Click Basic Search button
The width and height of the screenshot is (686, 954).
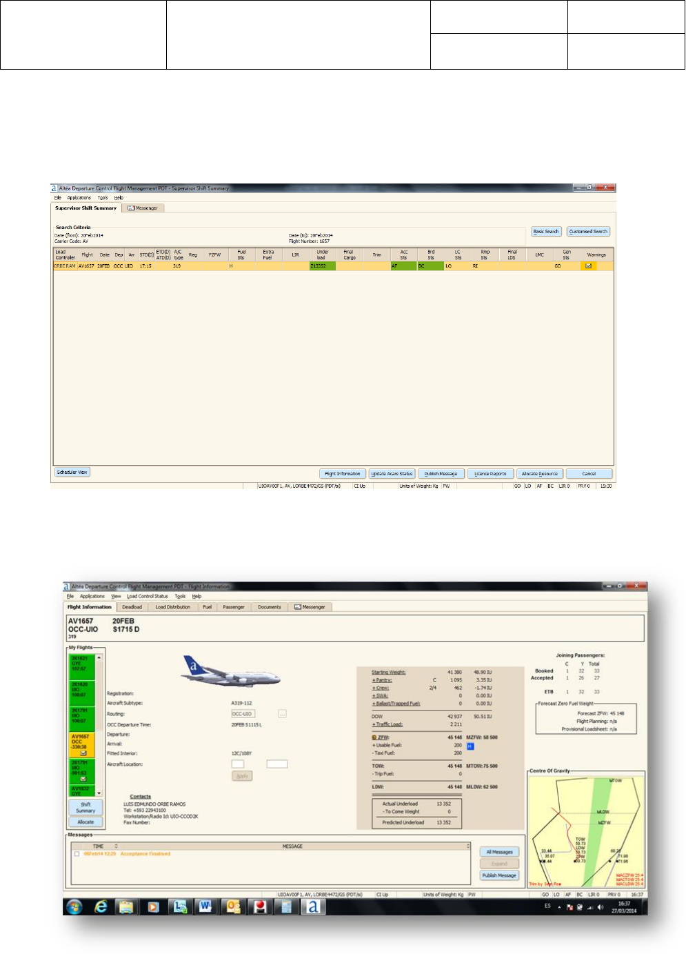[x=546, y=232]
